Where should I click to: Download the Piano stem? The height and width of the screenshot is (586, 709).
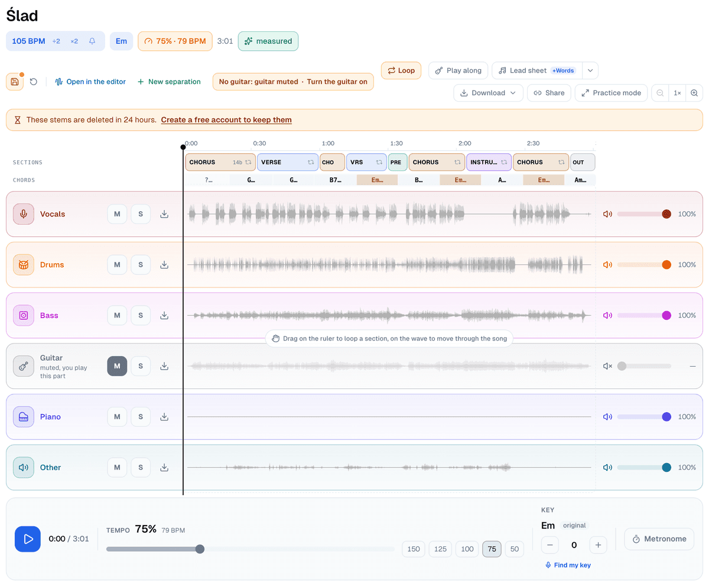[x=164, y=417]
